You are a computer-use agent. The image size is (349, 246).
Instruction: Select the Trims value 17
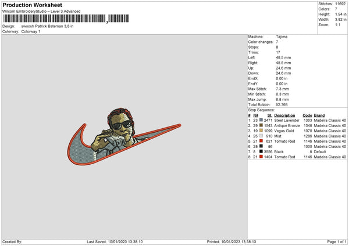point(278,52)
